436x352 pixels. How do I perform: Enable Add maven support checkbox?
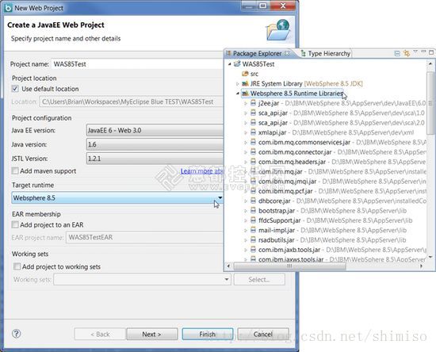coord(15,170)
